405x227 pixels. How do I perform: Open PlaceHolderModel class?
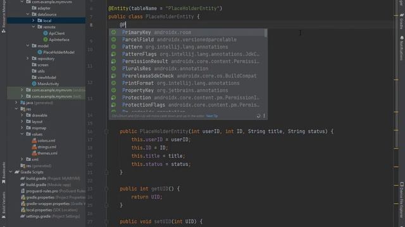tap(56, 52)
